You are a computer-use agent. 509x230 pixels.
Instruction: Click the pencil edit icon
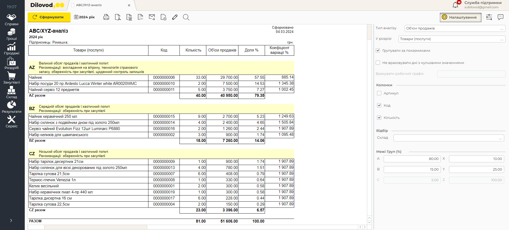point(175,17)
